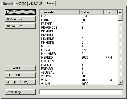Click the 8000 MSPEED value

(x=85, y=58)
